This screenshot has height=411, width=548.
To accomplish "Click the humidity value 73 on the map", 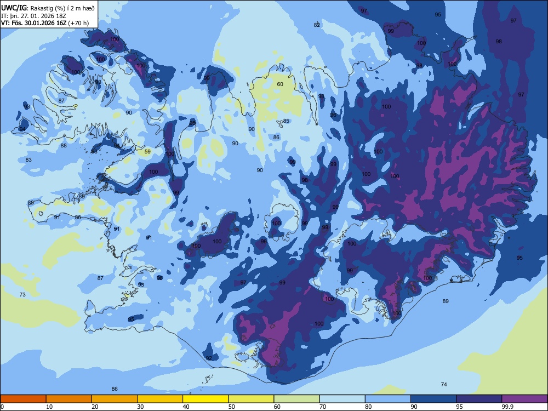I will pyautogui.click(x=22, y=295).
